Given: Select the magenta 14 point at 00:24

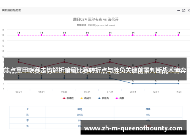Looking at the screenshot, I should [x=19, y=35].
